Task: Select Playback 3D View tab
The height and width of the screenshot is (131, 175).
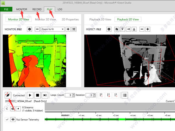Action: [x=128, y=19]
